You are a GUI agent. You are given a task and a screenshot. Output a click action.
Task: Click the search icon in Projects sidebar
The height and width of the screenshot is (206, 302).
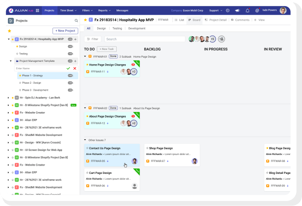(x=76, y=21)
